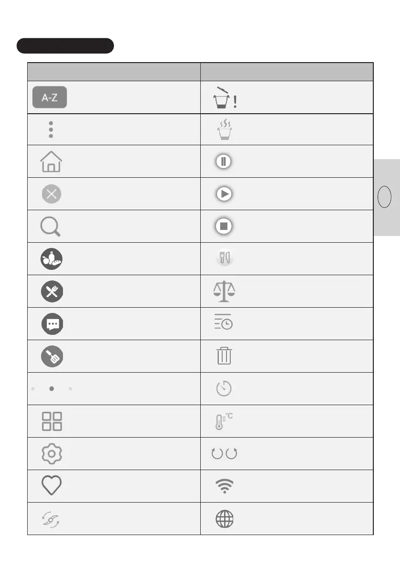This screenshot has width=400, height=569.
Task: Open the four-square grid menu icon
Action: click(x=51, y=421)
